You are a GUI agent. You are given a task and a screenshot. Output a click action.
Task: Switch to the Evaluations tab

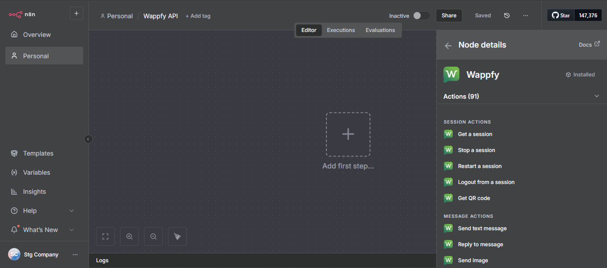(380, 30)
